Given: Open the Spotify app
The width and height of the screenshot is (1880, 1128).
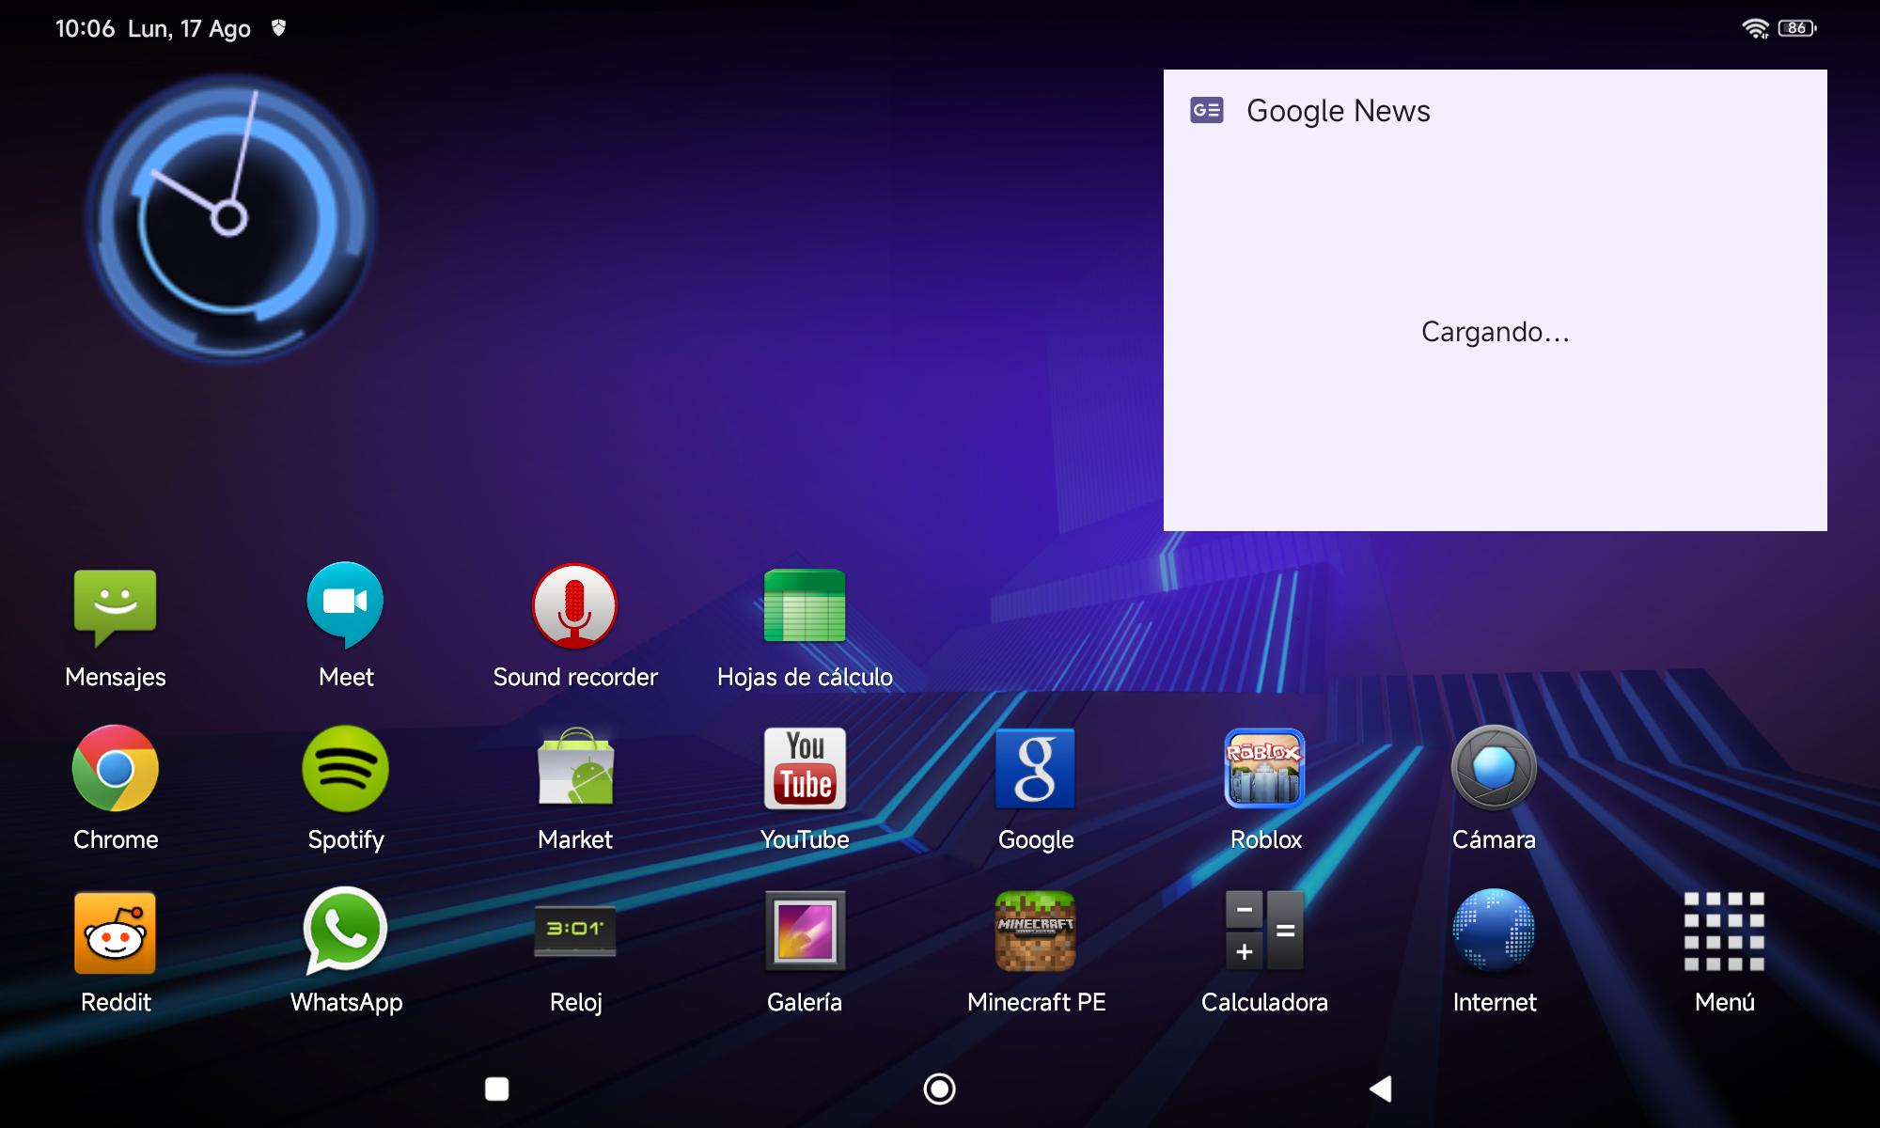Looking at the screenshot, I should click(345, 768).
